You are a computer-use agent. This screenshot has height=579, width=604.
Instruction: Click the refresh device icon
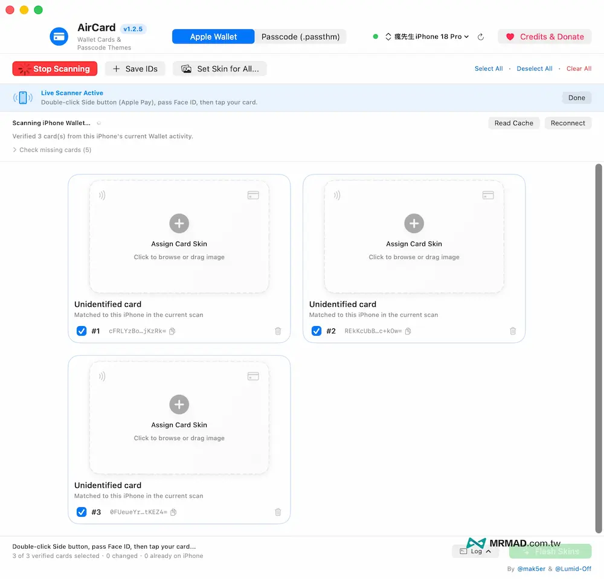coord(480,37)
